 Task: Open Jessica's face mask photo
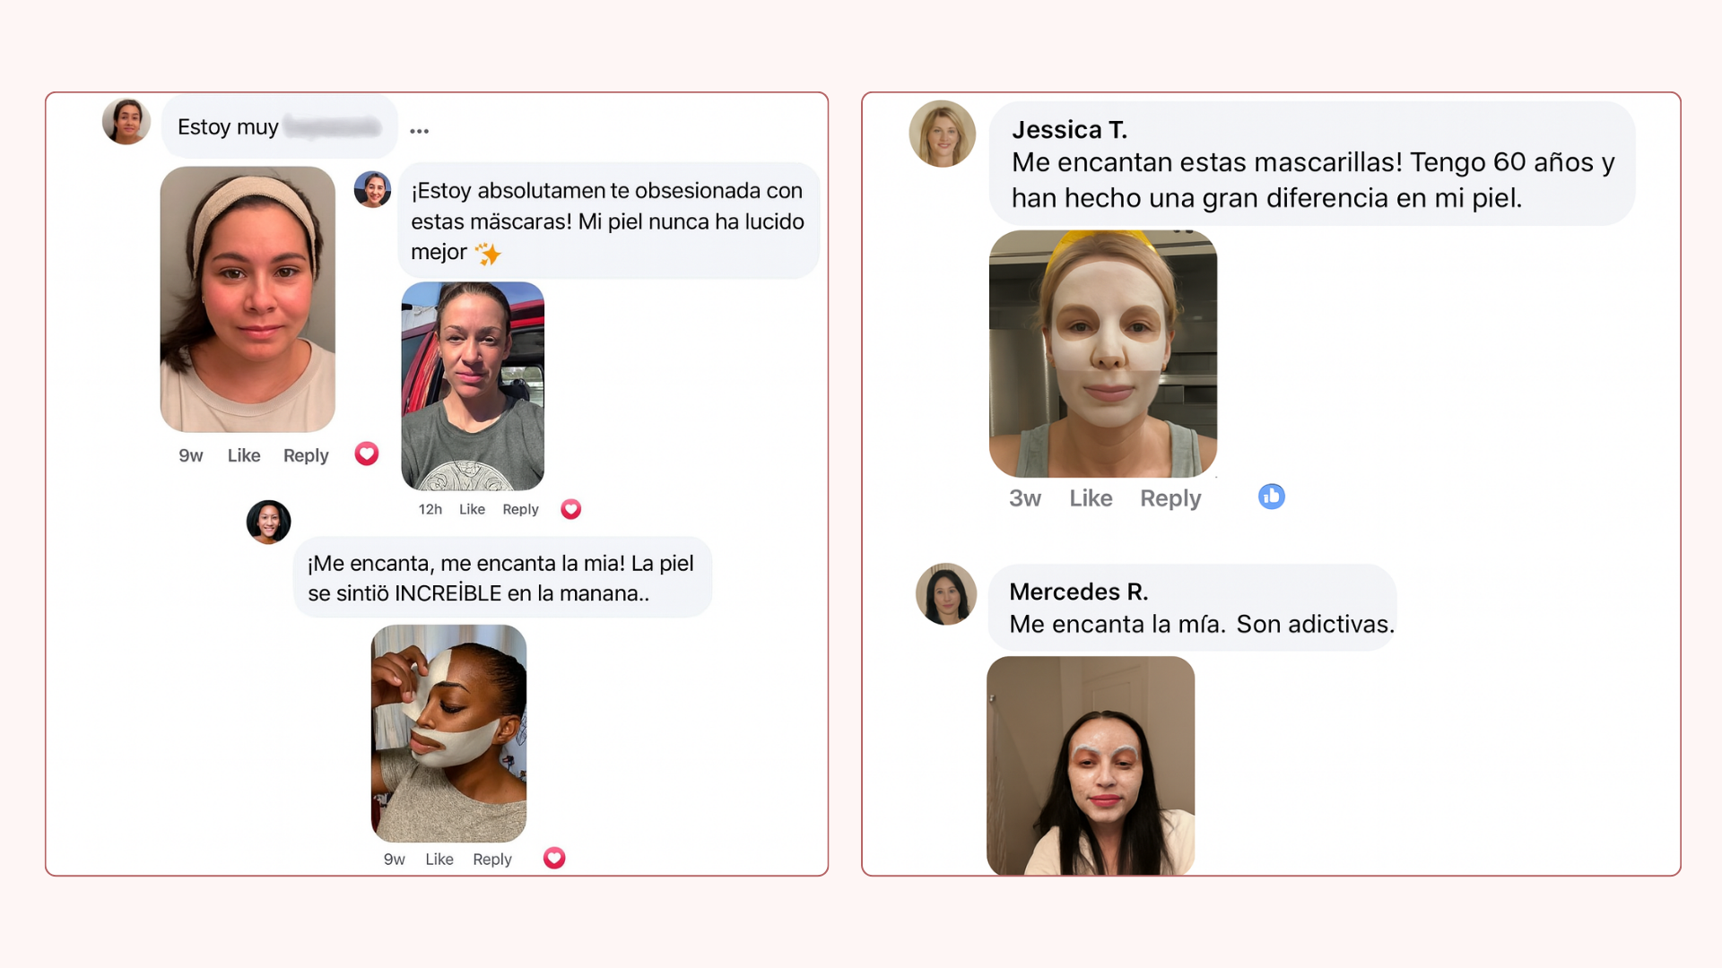point(1103,353)
